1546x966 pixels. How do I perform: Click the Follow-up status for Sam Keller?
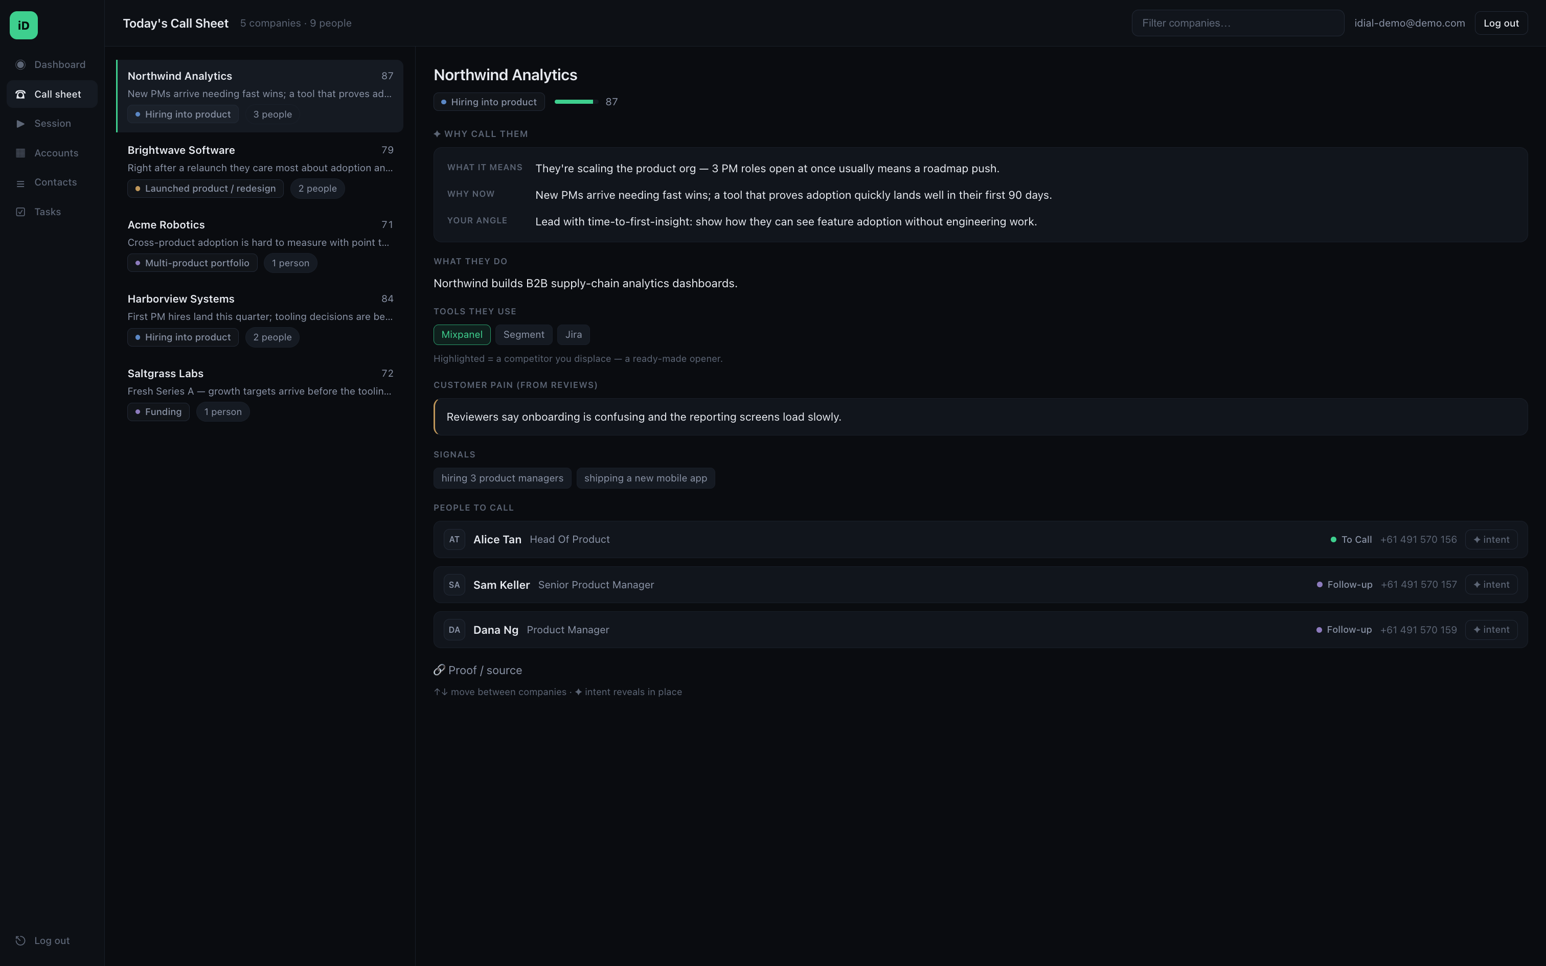[x=1344, y=585]
